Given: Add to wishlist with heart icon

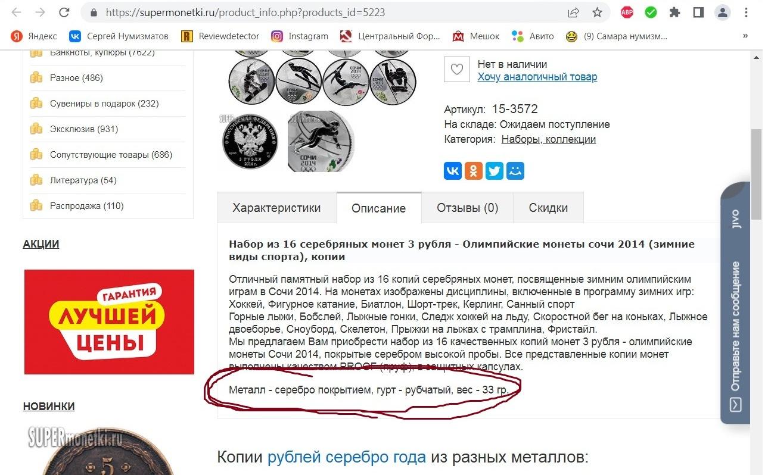Looking at the screenshot, I should click(456, 70).
